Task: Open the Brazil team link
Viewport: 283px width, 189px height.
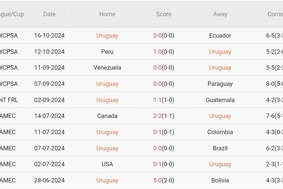Action: point(220,148)
